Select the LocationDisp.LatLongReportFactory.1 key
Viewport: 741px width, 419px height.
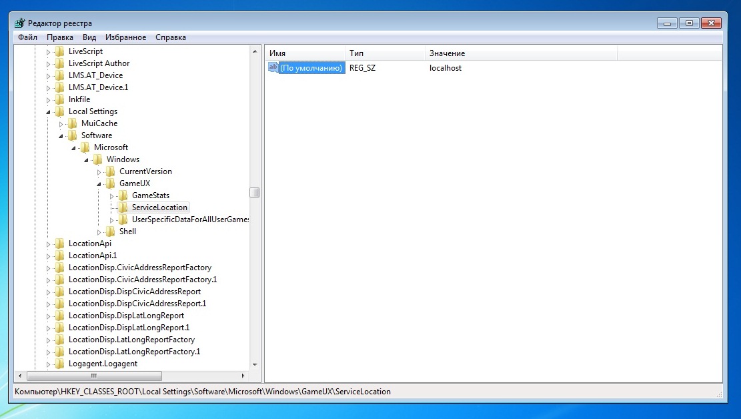(x=134, y=352)
